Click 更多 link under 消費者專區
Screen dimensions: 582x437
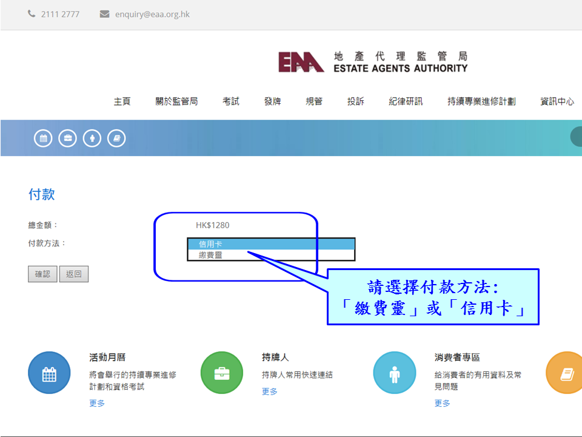(x=443, y=403)
